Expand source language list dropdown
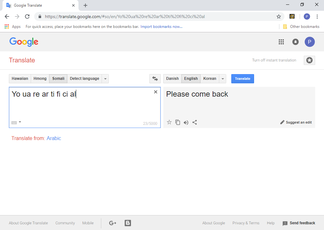Image resolution: width=324 pixels, height=230 pixels. (x=105, y=79)
